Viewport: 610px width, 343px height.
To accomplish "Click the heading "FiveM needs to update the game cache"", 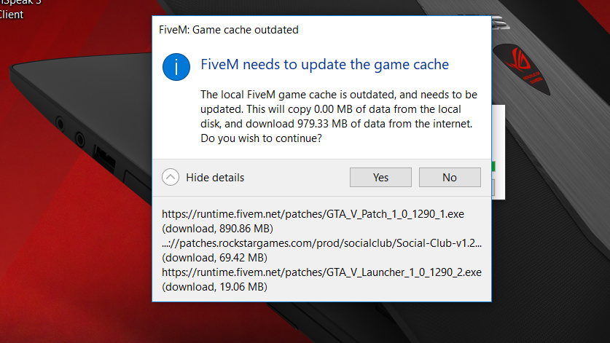I will click(x=324, y=65).
